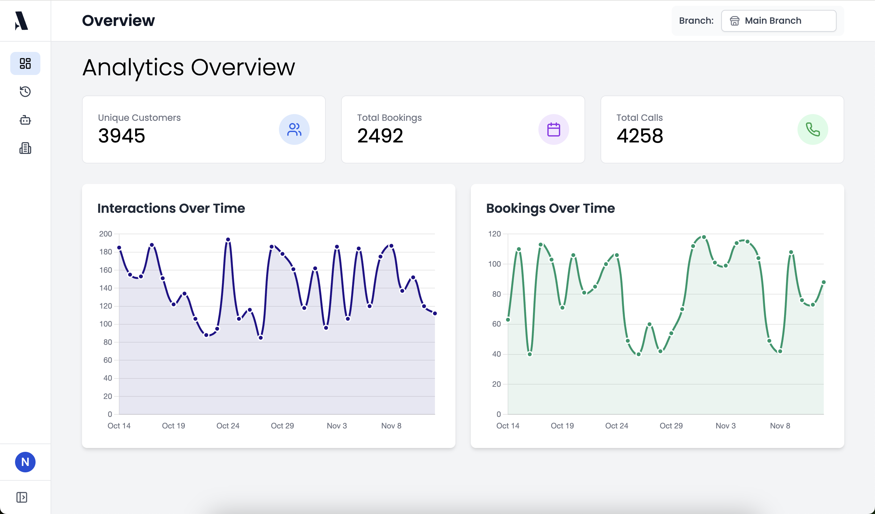Click the users icon on the Unique Customers card

pos(294,129)
